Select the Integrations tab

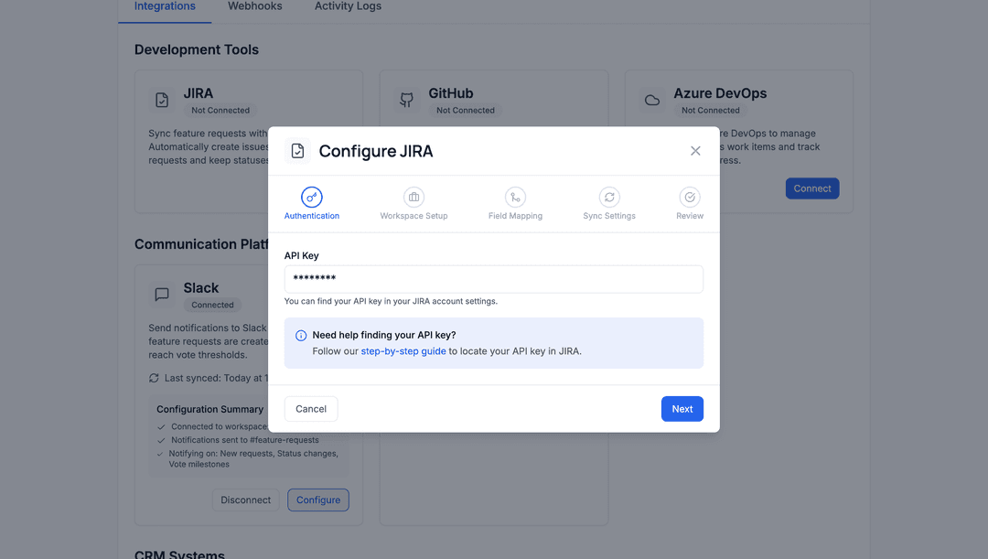[x=165, y=5]
